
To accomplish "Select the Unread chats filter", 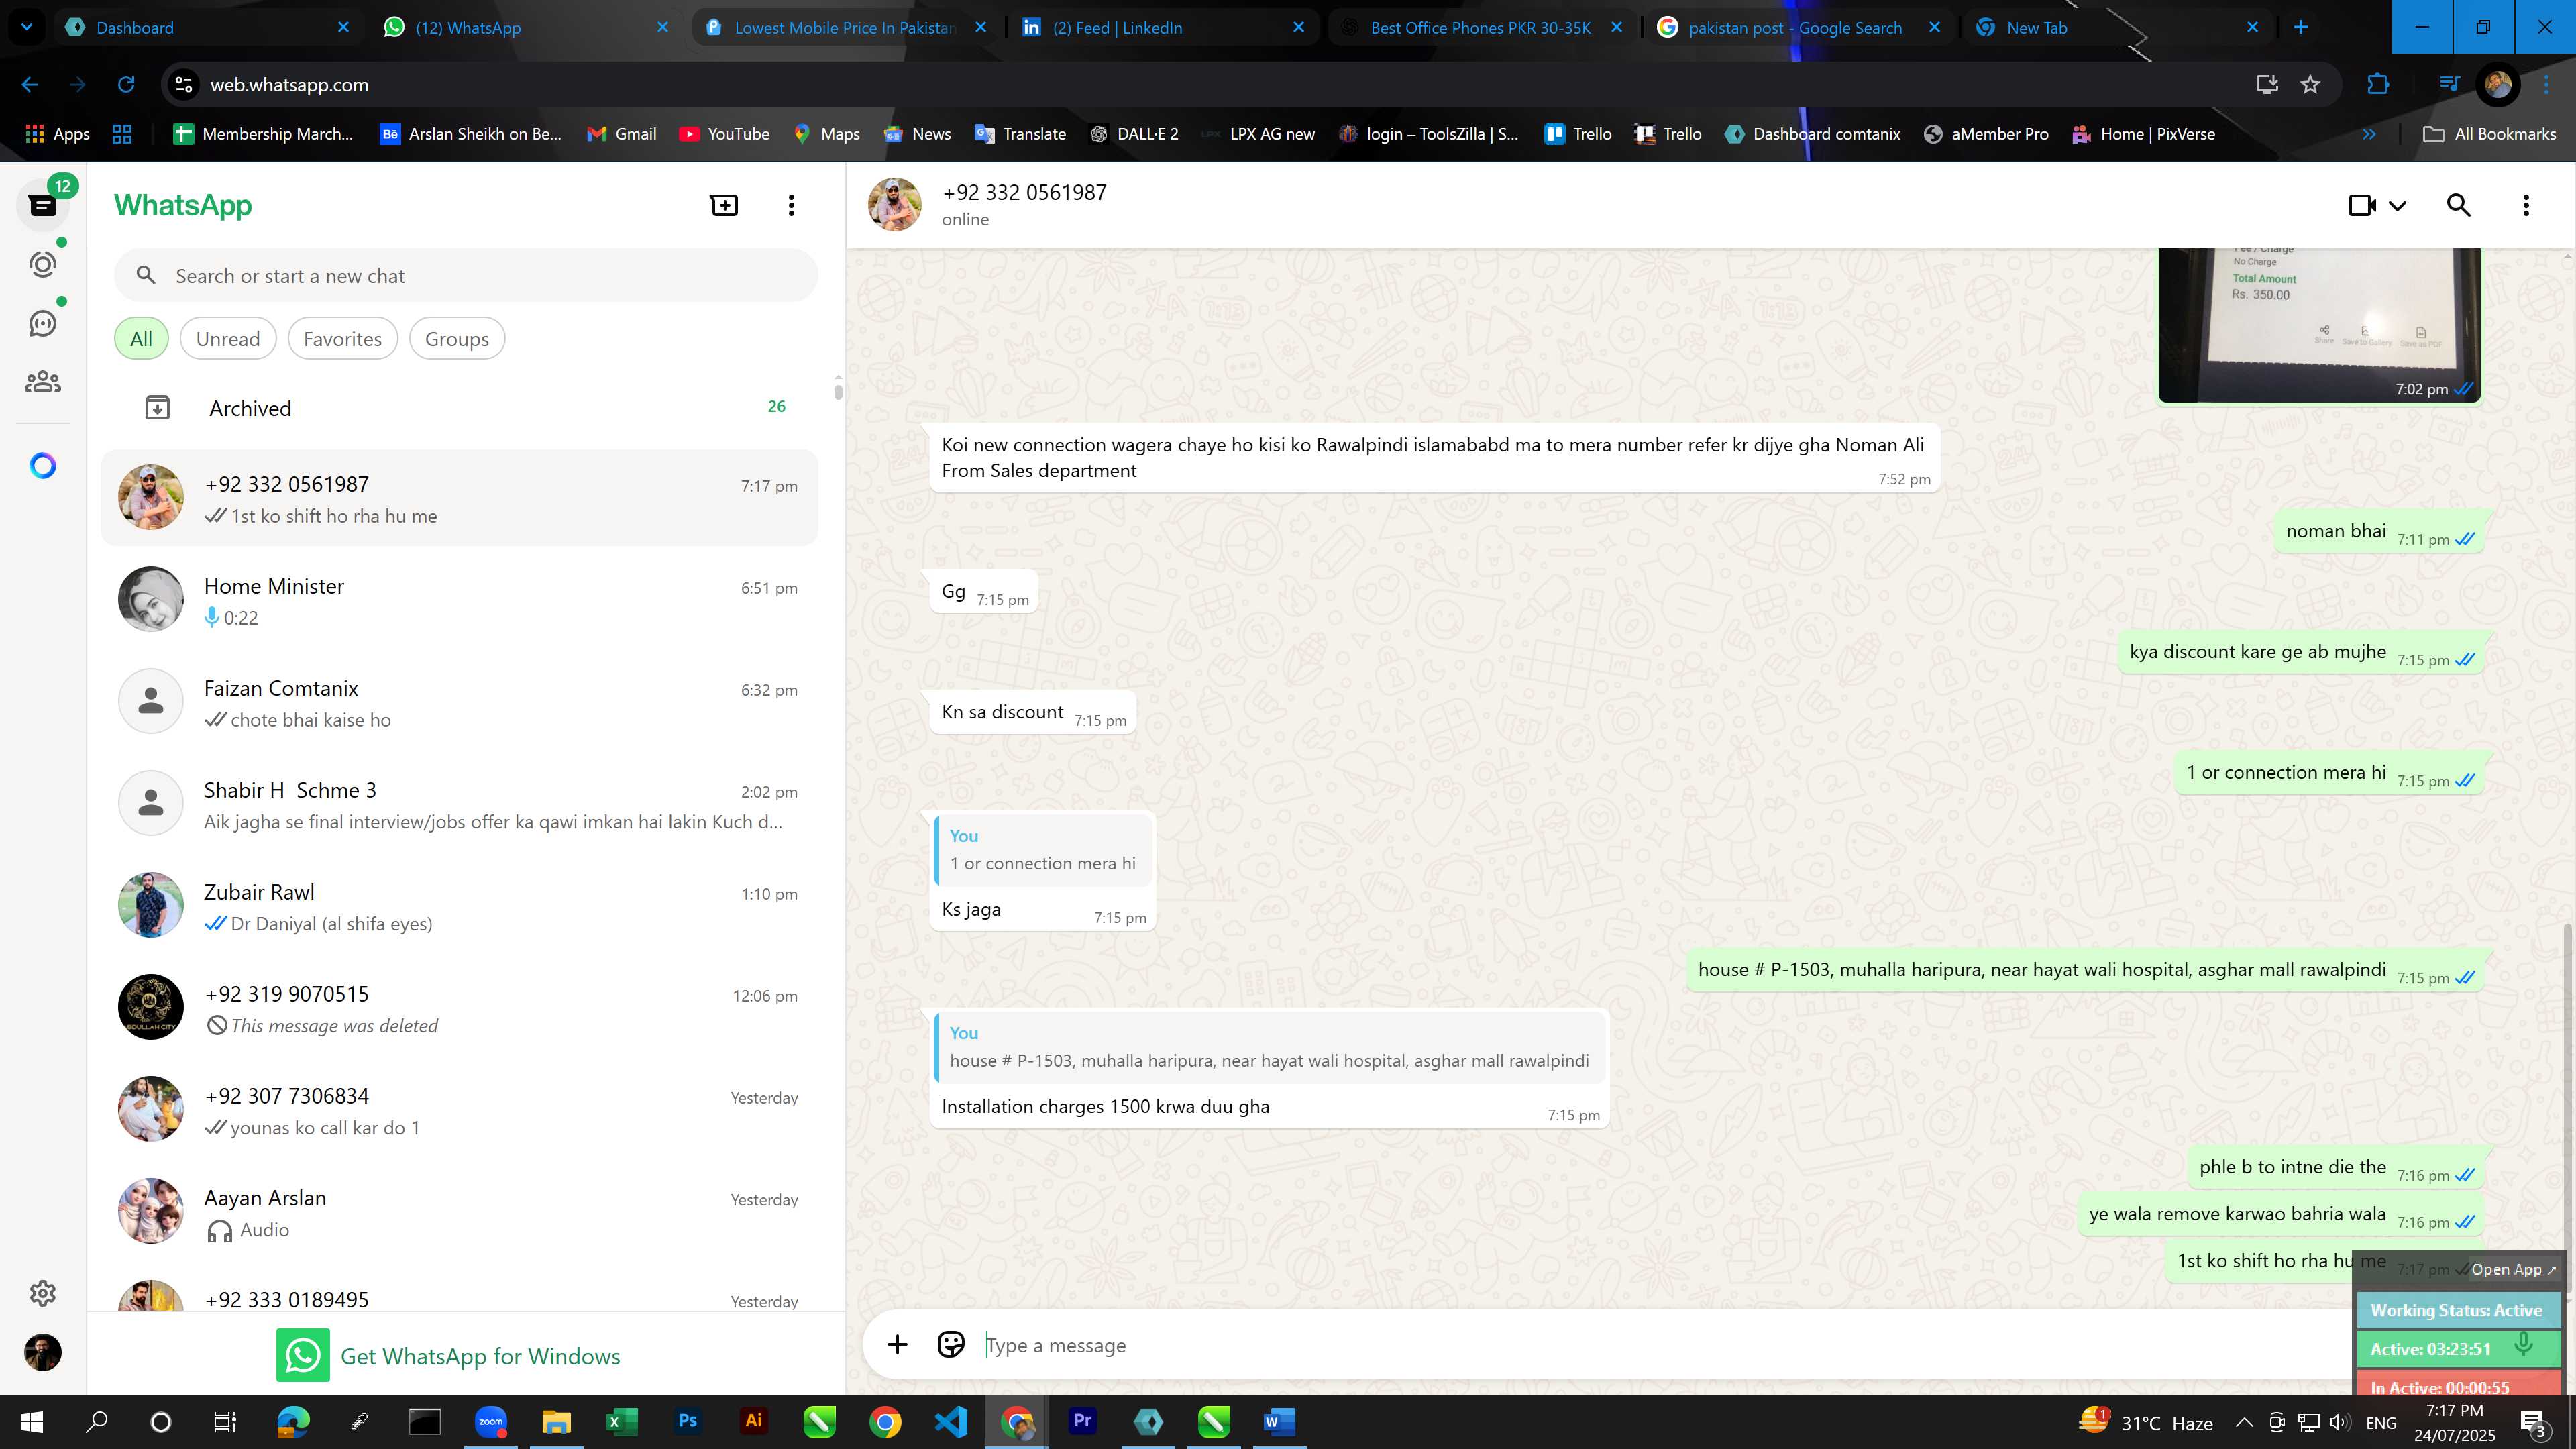I will (x=228, y=339).
